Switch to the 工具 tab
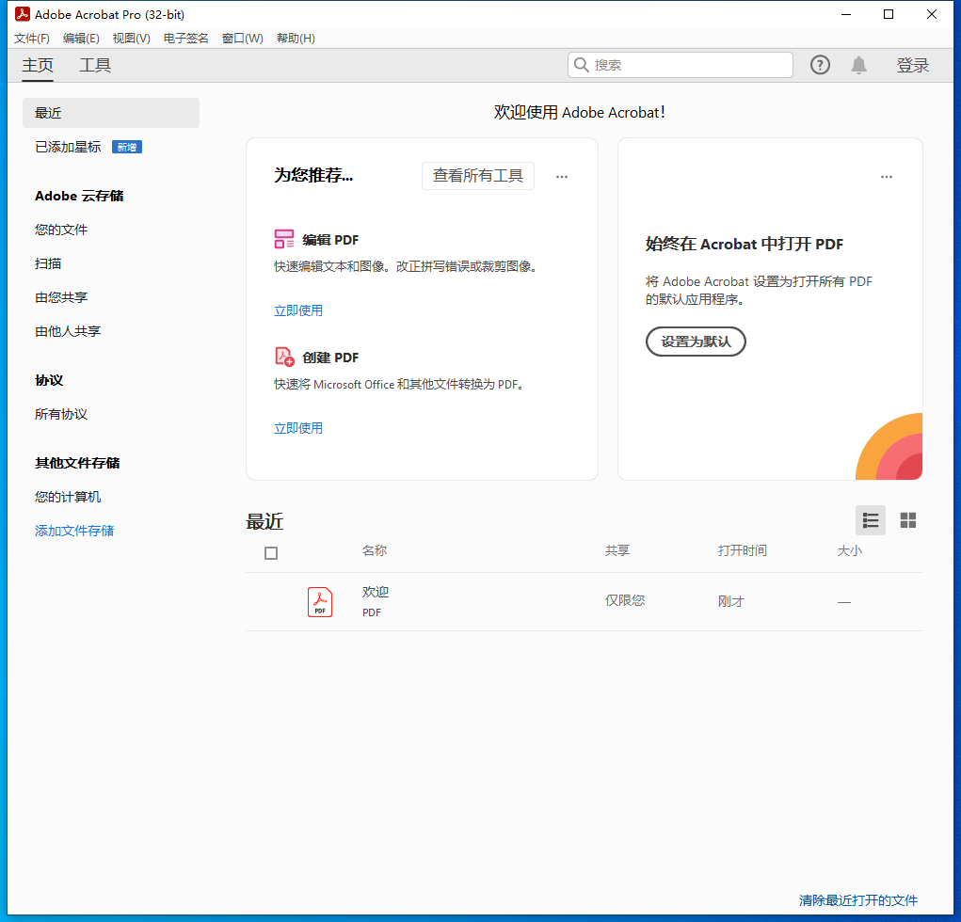This screenshot has width=961, height=922. (x=95, y=65)
